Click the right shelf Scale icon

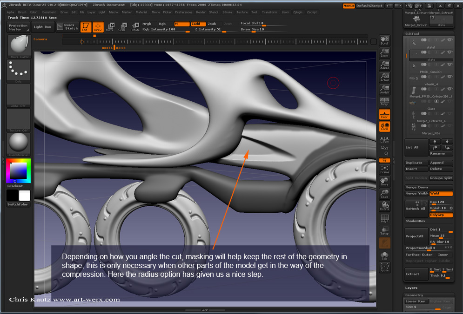pos(384,194)
